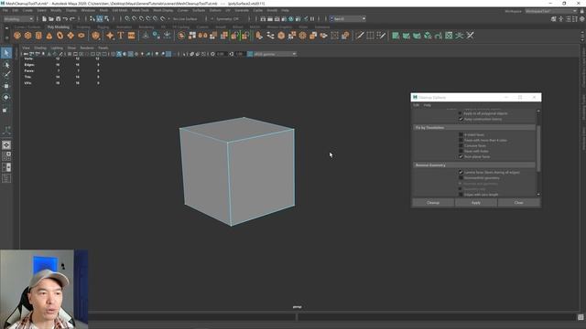
Task: Open the Modeling menu set dropdown
Action: (x=18, y=18)
